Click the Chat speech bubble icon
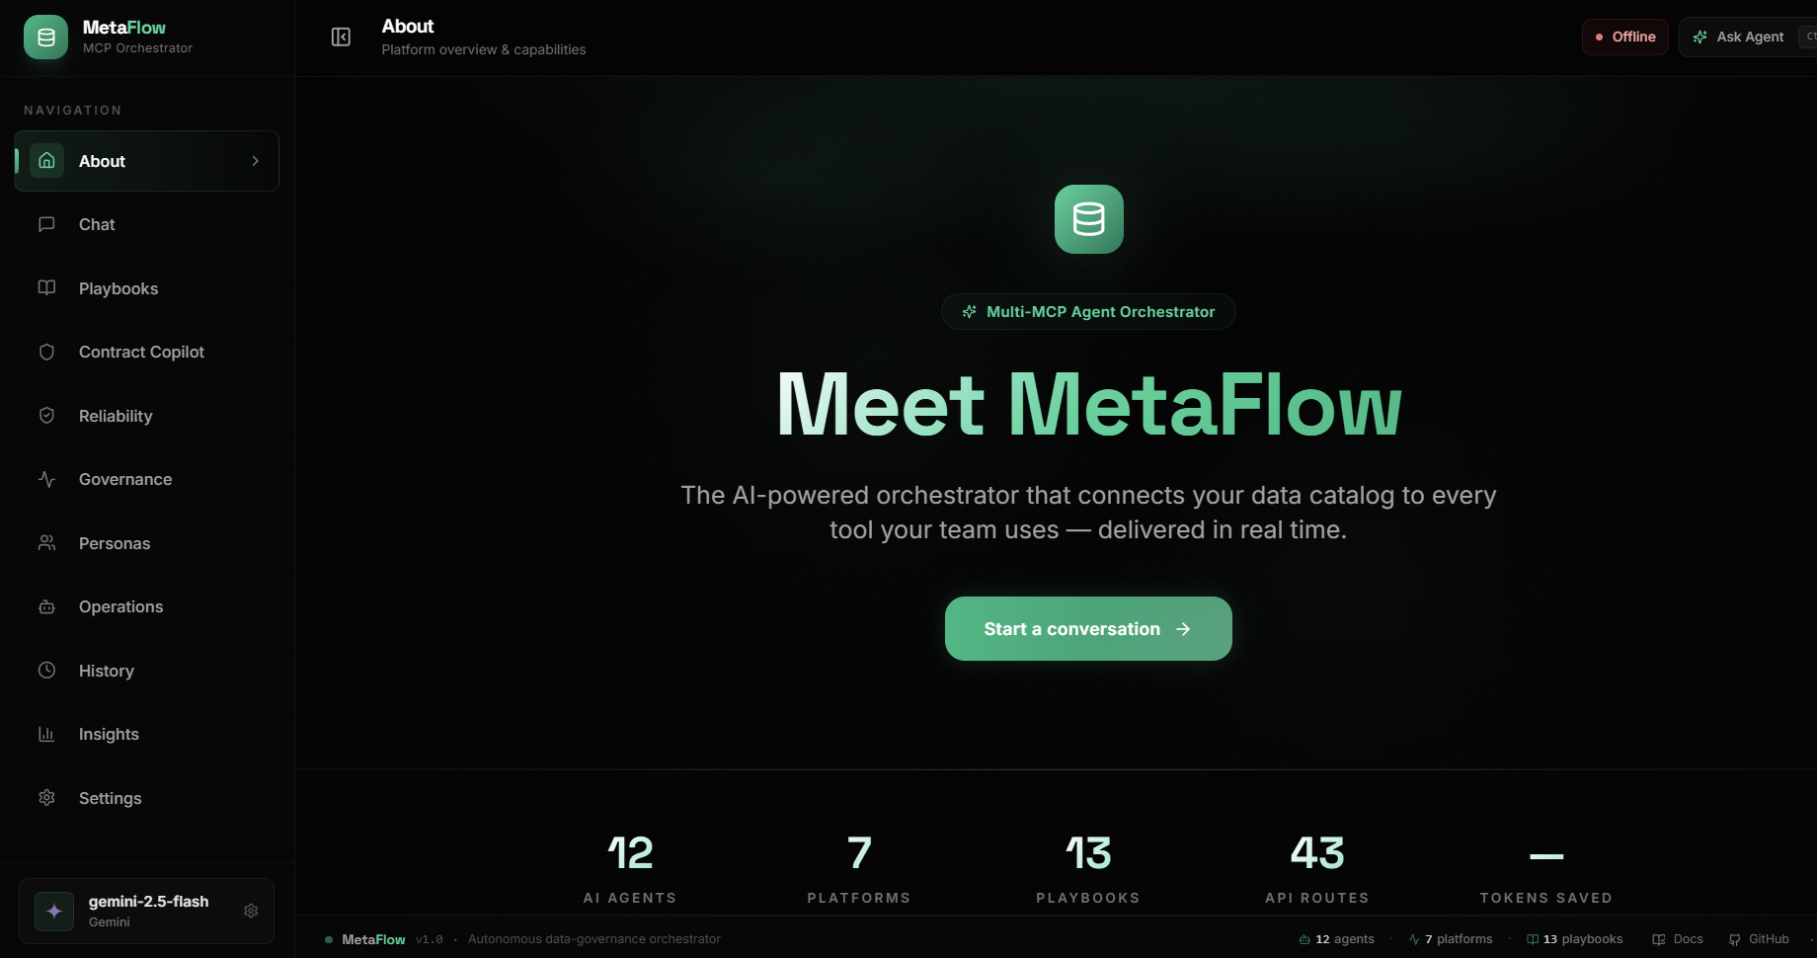Viewport: 1817px width, 958px height. pyautogui.click(x=46, y=224)
